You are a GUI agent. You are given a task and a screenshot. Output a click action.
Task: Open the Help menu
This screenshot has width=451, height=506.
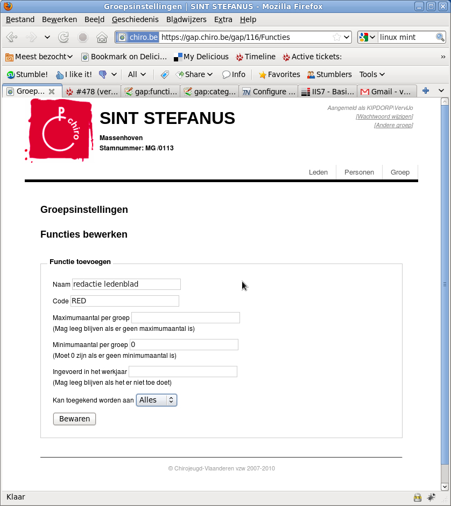pyautogui.click(x=248, y=20)
